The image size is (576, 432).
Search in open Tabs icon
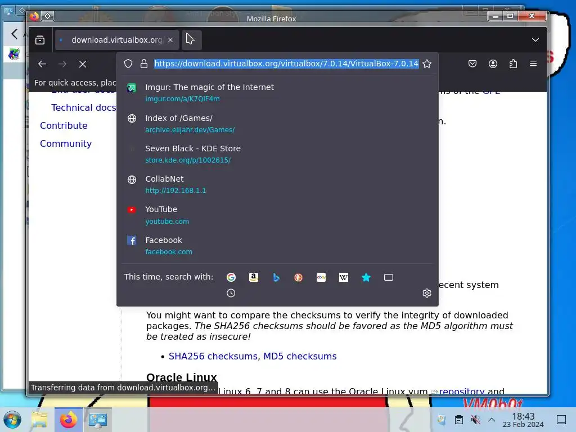(x=389, y=277)
